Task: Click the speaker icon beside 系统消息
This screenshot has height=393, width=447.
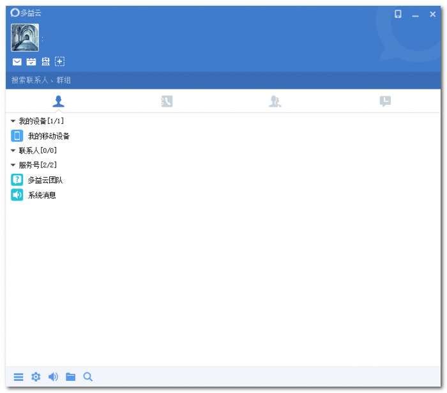Action: pyautogui.click(x=17, y=195)
